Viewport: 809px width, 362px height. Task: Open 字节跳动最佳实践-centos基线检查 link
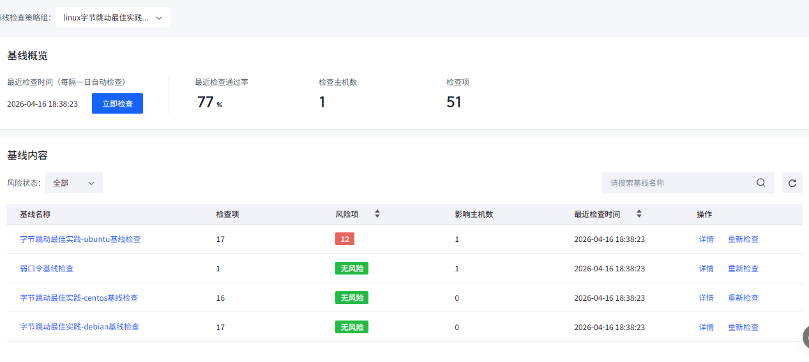tap(79, 298)
